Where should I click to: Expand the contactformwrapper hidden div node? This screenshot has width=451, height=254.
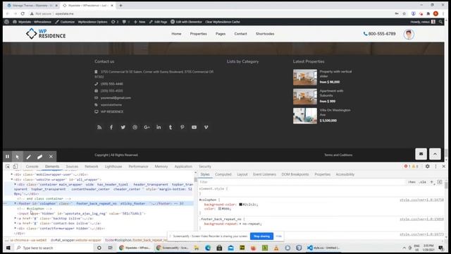coord(16,228)
